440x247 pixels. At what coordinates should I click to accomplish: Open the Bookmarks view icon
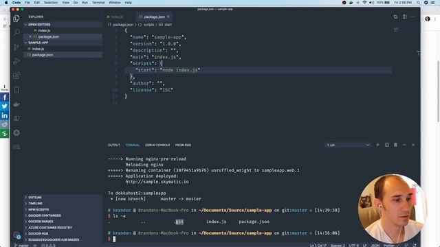click(16, 90)
